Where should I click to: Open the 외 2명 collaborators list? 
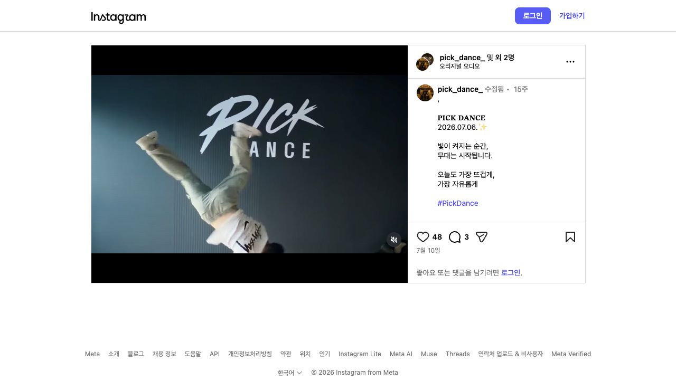coord(504,58)
